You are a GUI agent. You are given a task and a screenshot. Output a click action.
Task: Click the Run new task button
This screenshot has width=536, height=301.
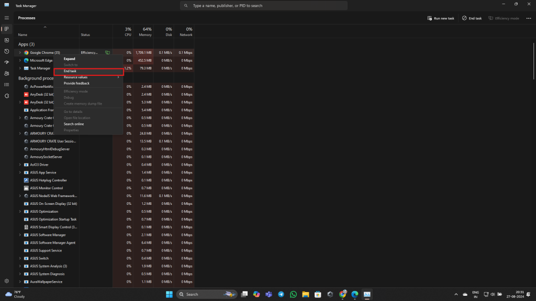441,18
